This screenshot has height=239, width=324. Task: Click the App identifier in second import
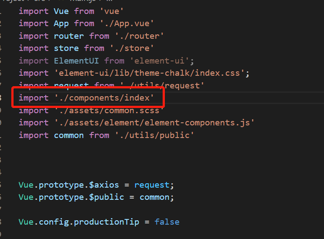(61, 24)
